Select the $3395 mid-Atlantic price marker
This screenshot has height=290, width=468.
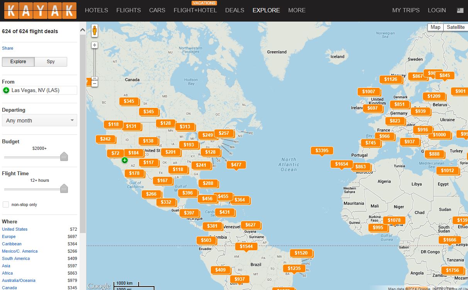322,150
